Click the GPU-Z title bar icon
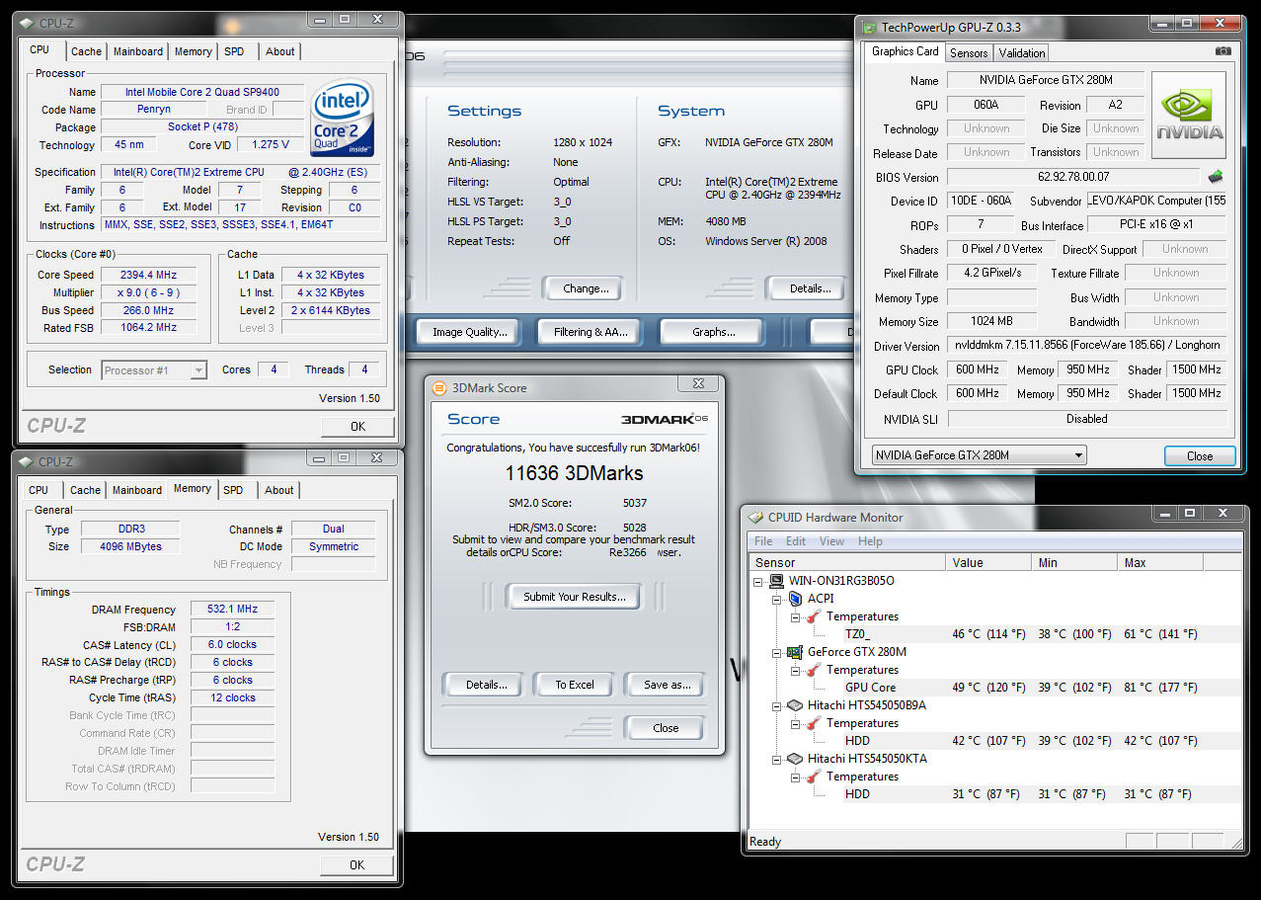Screen dimensions: 1261x900 tap(869, 28)
